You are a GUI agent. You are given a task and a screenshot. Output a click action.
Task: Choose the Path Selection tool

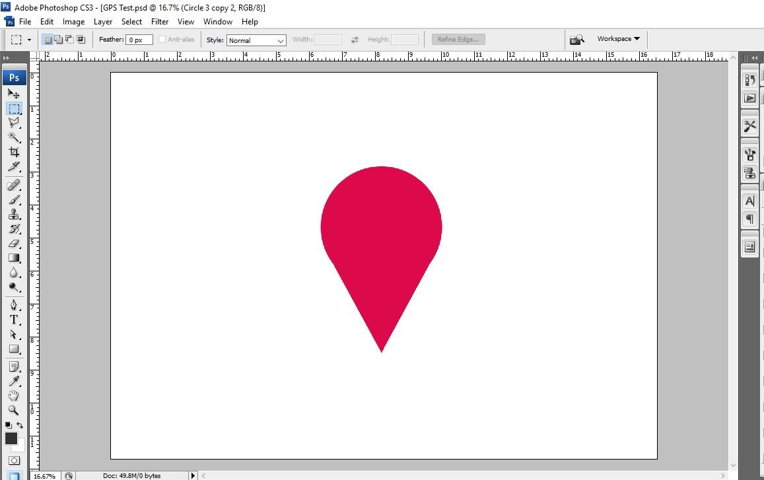(14, 335)
